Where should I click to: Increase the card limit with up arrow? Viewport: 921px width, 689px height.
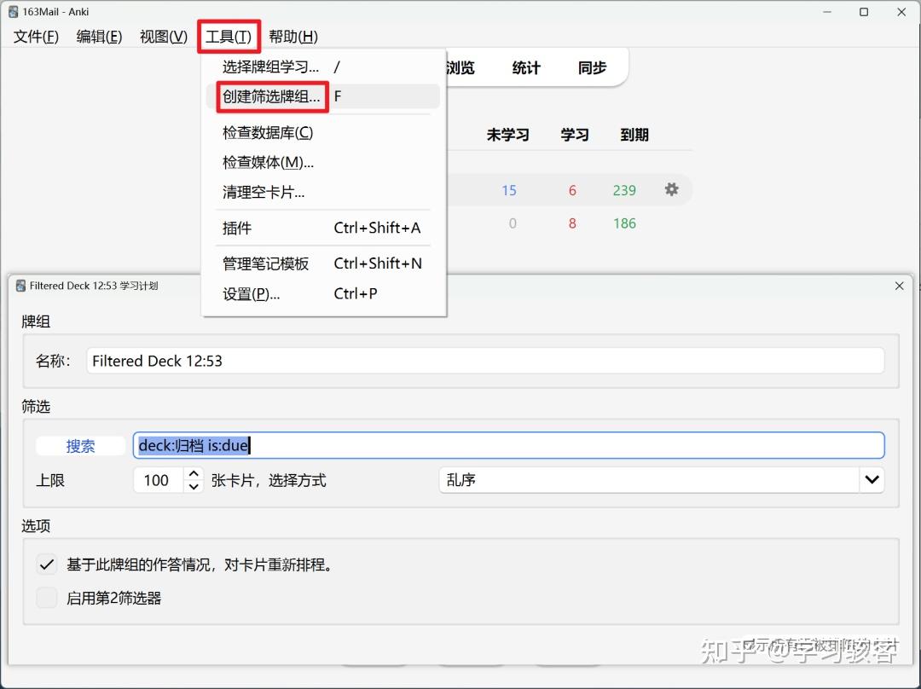(x=194, y=474)
